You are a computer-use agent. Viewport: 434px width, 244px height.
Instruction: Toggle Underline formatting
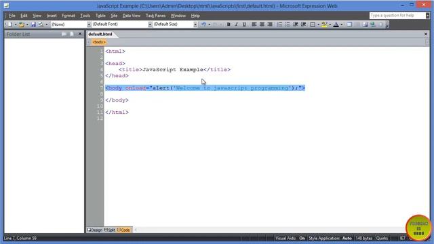click(244, 24)
